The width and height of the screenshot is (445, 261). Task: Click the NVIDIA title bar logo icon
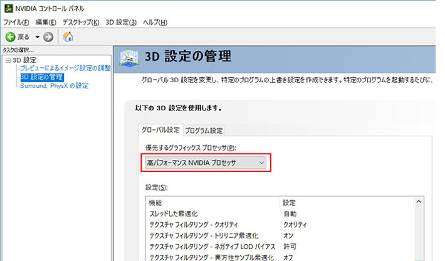pos(9,9)
